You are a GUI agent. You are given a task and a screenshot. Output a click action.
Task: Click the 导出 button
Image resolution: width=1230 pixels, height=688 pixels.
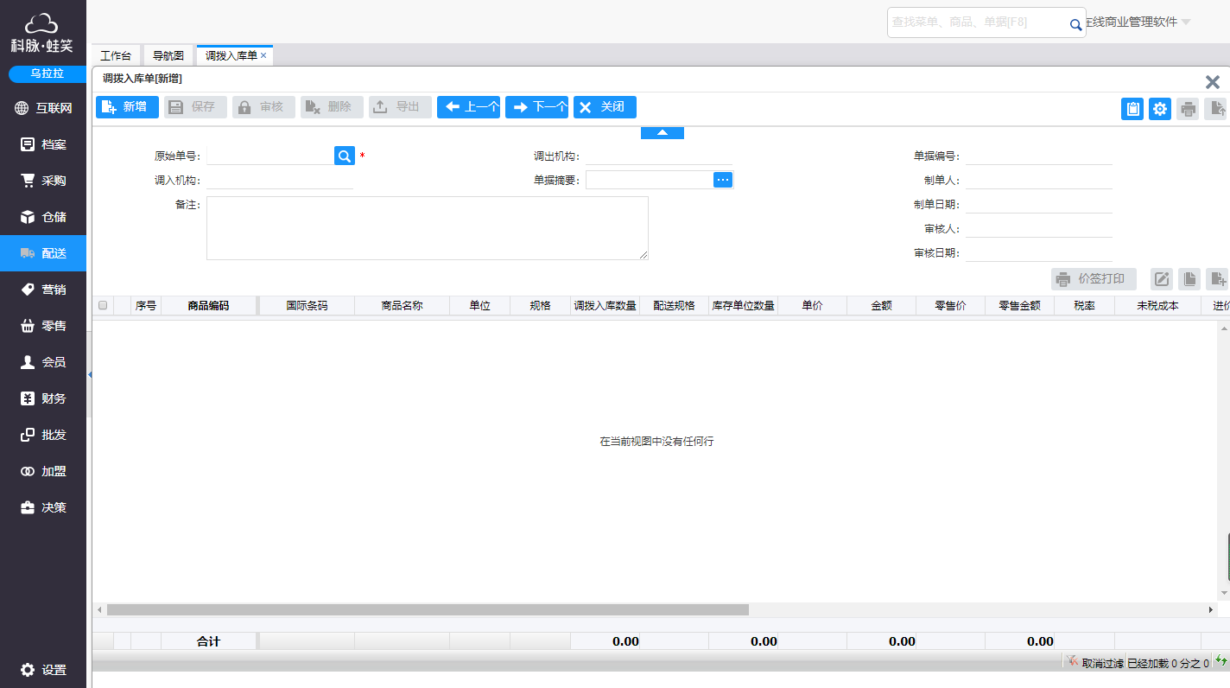pyautogui.click(x=400, y=107)
